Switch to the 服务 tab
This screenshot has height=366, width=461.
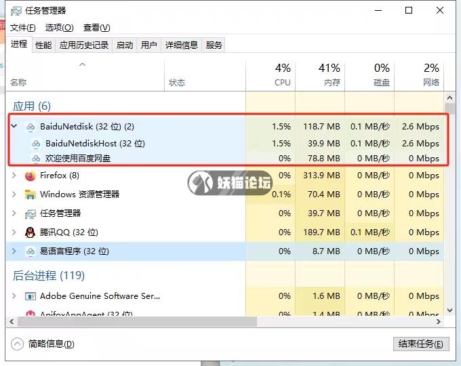coord(214,45)
